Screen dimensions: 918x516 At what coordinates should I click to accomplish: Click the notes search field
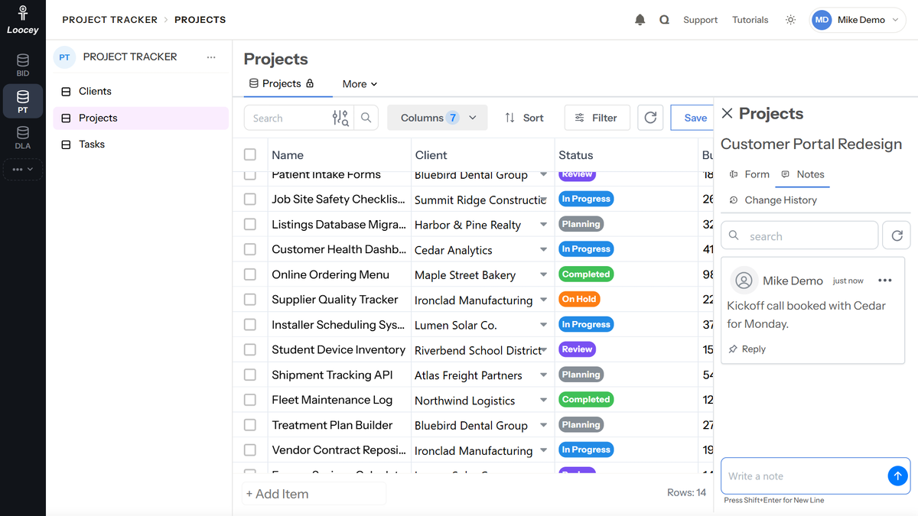pyautogui.click(x=800, y=236)
